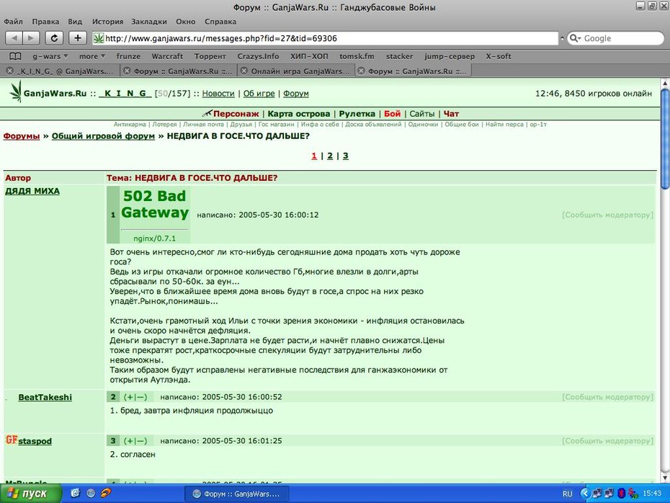
Task: Open the Warcraft bookmark
Action: [x=167, y=56]
